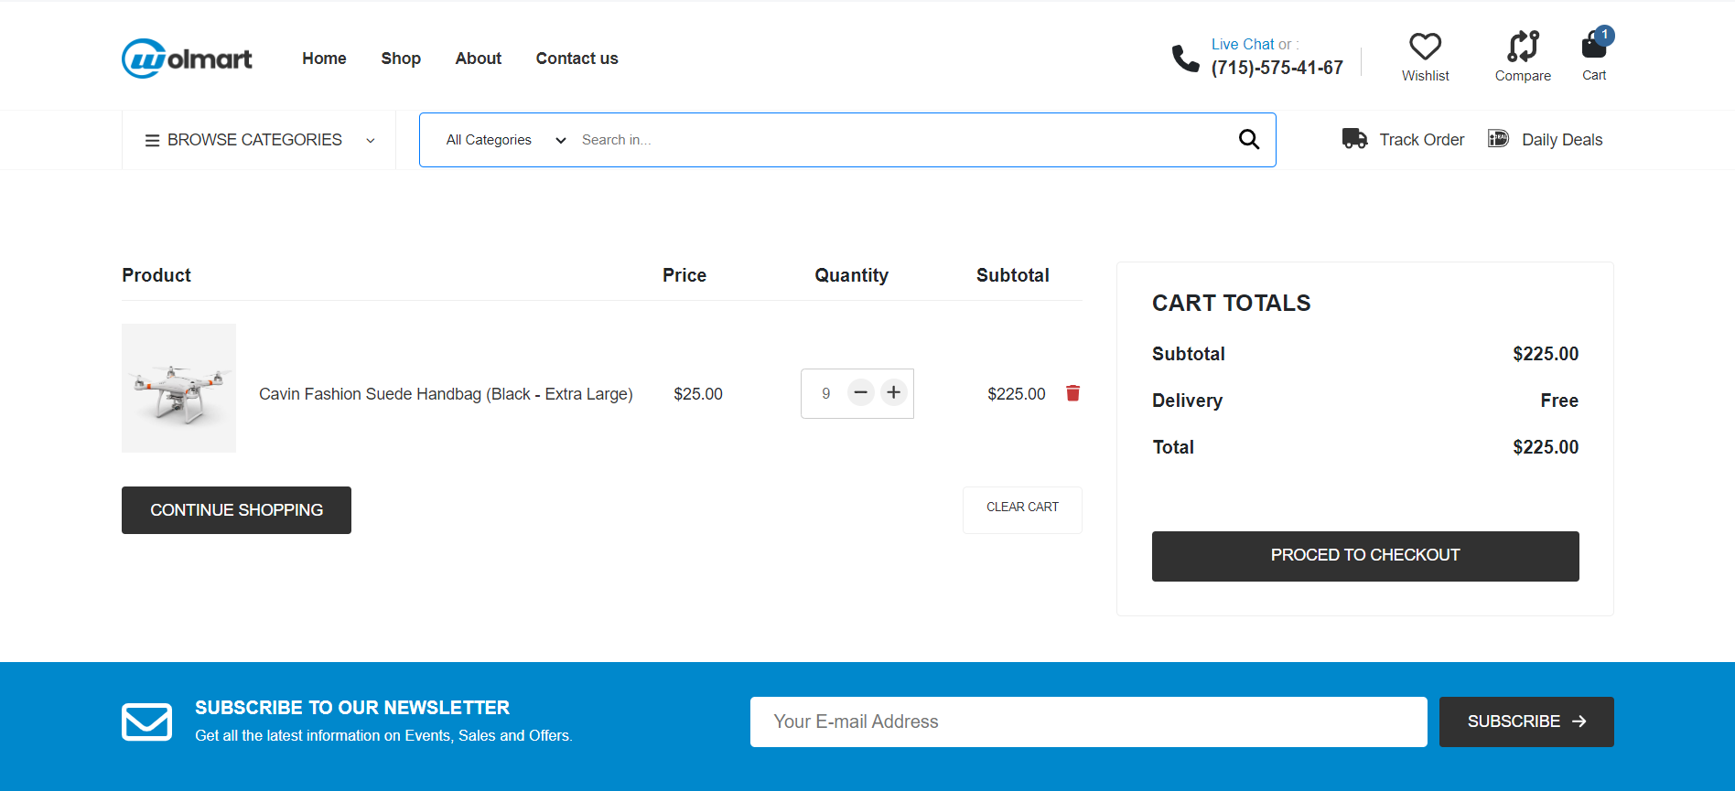Screen dimensions: 1735x791
Task: Open the About page
Action: (x=478, y=59)
